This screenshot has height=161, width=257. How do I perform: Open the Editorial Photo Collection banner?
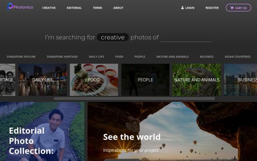click(x=42, y=132)
